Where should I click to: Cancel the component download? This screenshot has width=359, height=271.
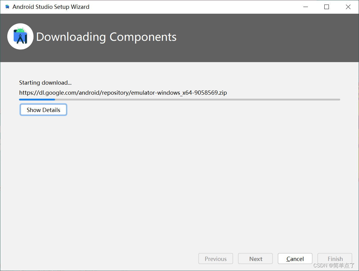(x=295, y=259)
